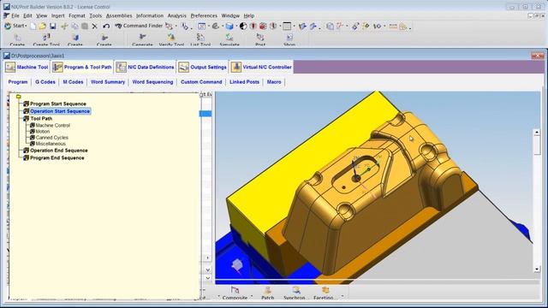548x308 pixels.
Task: Click the Patch icon
Action: [268, 293]
